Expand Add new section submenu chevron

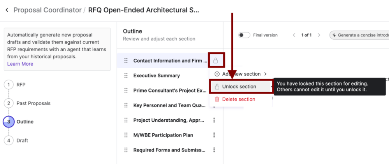265,74
